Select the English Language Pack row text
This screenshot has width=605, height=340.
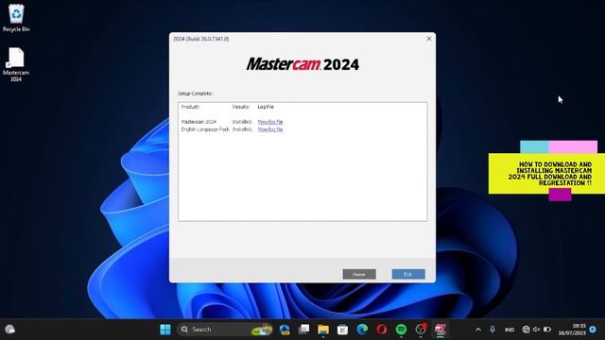[x=205, y=129]
